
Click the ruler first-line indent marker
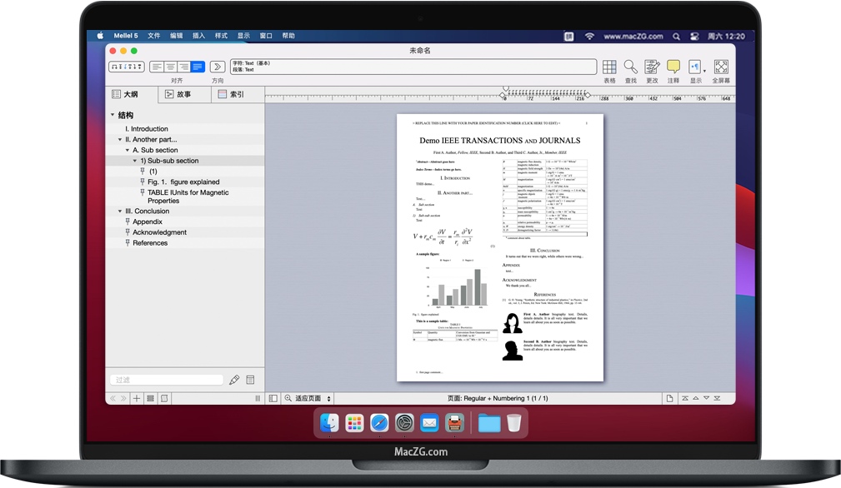click(505, 88)
